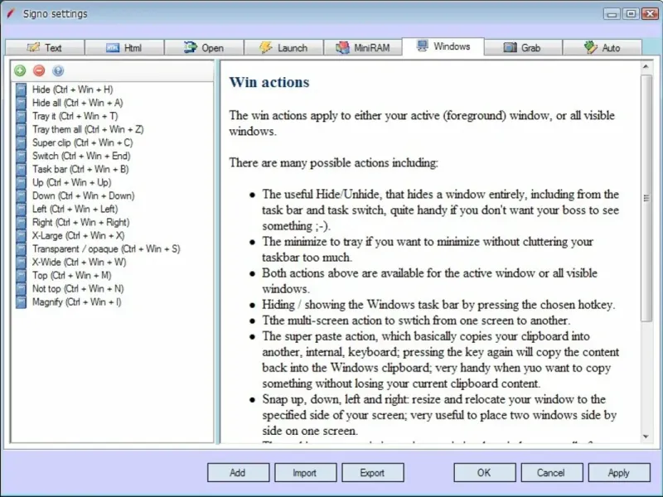The height and width of the screenshot is (497, 663).
Task: Click icon beside Right entry
Action: (x=22, y=222)
